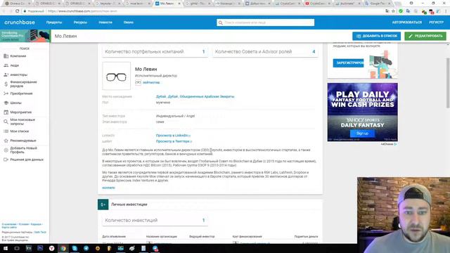Open Компании in the sidebar
This screenshot has height=253, width=450.
tap(18, 56)
